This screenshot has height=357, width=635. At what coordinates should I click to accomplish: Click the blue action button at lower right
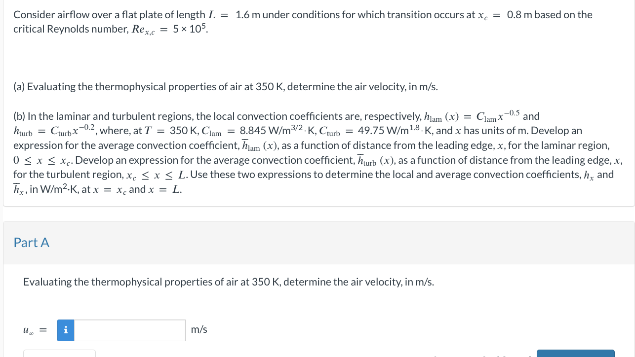coord(575,354)
